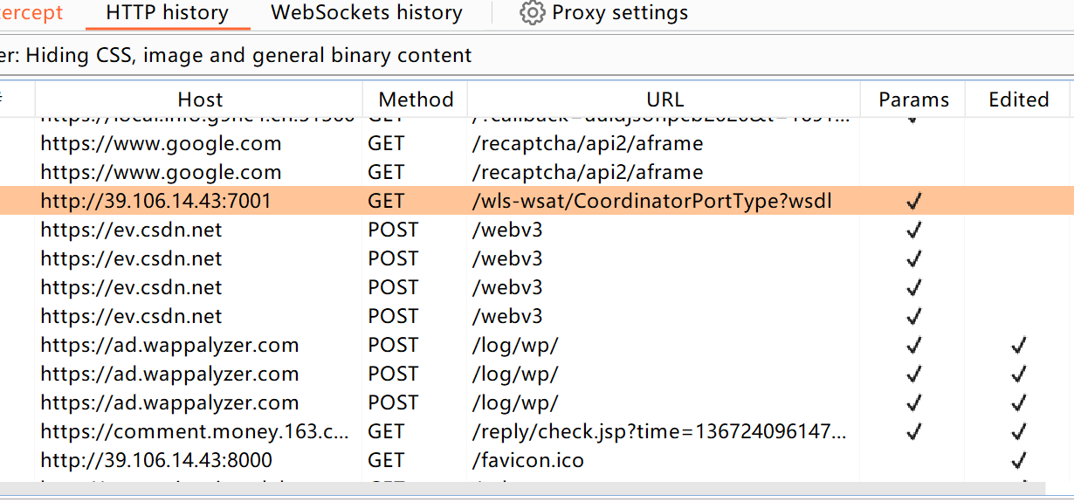
Task: Click Edited checkmark on the check.jsp row
Action: [1018, 431]
